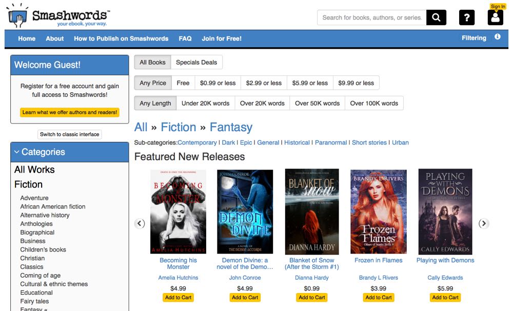
Task: Open the Coming of age category
Action: pyautogui.click(x=40, y=276)
